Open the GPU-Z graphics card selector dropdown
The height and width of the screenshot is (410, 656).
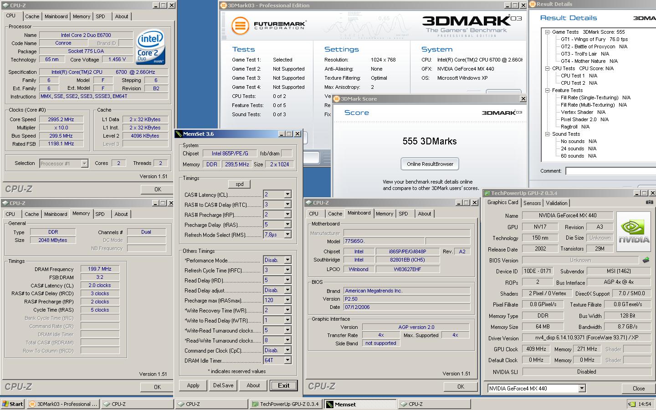pos(582,389)
